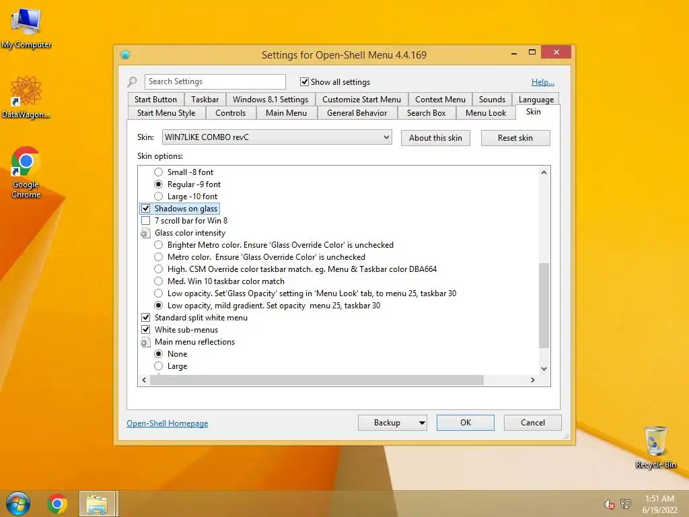Click in Search Settings field

(x=215, y=81)
